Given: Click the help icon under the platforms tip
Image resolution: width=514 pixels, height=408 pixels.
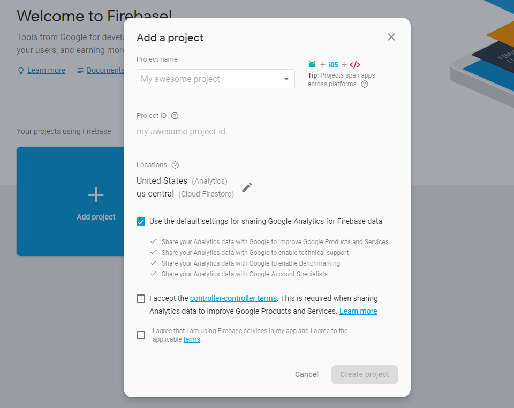Looking at the screenshot, I should [x=365, y=84].
